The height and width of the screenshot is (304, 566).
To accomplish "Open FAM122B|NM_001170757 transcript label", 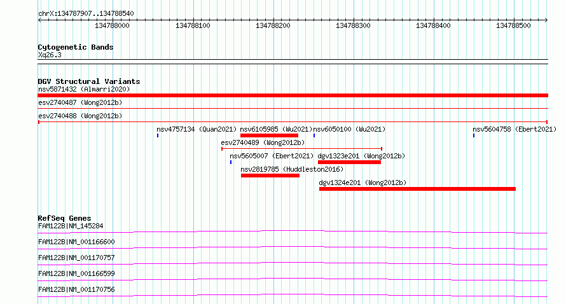I will tap(76, 258).
